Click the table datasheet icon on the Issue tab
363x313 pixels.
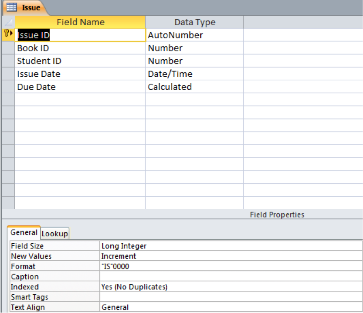tap(12, 7)
